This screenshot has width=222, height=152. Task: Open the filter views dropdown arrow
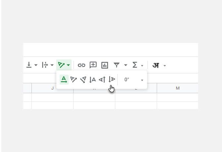tap(126, 65)
